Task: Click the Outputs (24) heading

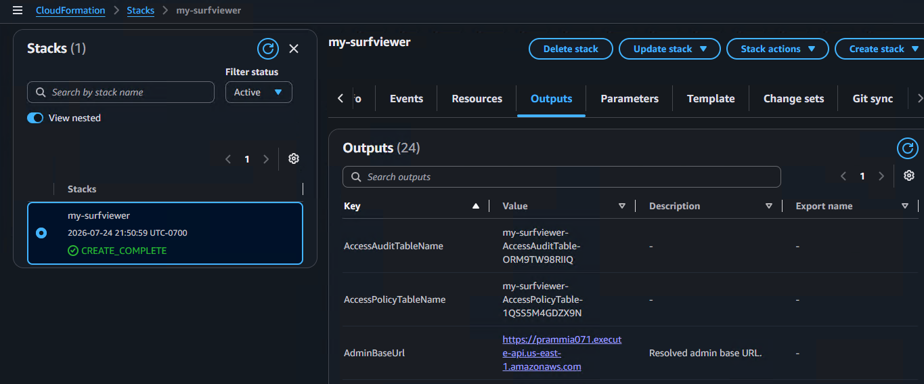Action: pyautogui.click(x=381, y=148)
